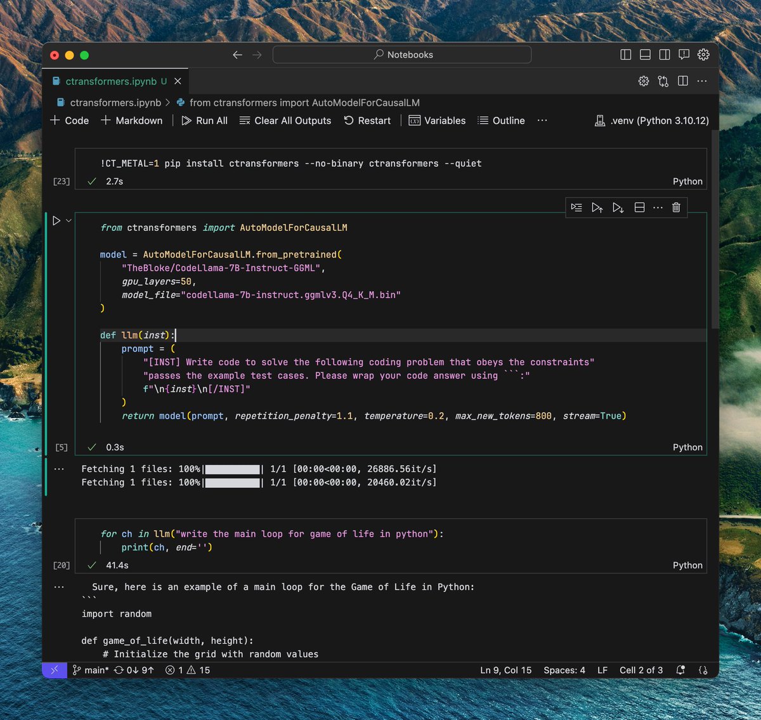Open the remote window indicator
The height and width of the screenshot is (720, 761).
click(x=55, y=670)
